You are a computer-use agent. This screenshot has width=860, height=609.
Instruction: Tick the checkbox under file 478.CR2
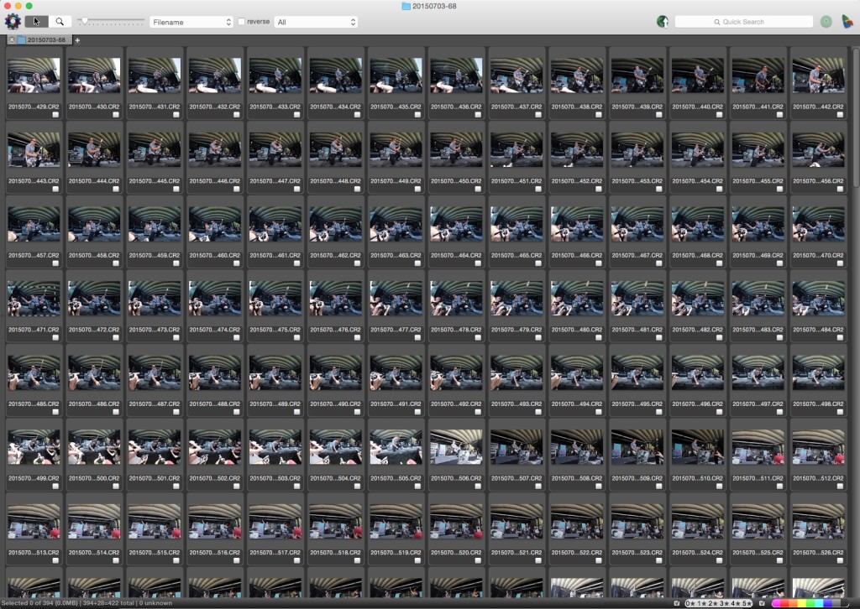478,338
